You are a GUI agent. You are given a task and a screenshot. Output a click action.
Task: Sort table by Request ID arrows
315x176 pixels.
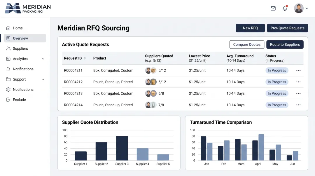(85, 58)
